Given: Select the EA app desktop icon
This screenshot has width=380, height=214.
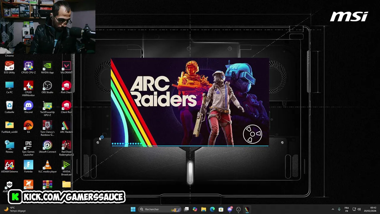Looking at the screenshot, I should 28,127.
